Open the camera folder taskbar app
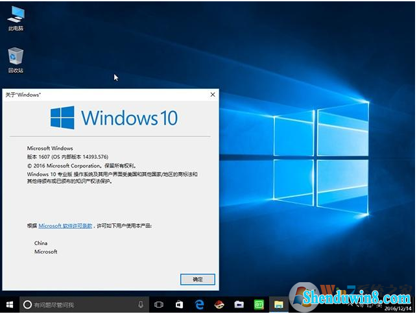Viewport: 417px width, 314px height. pos(239,305)
